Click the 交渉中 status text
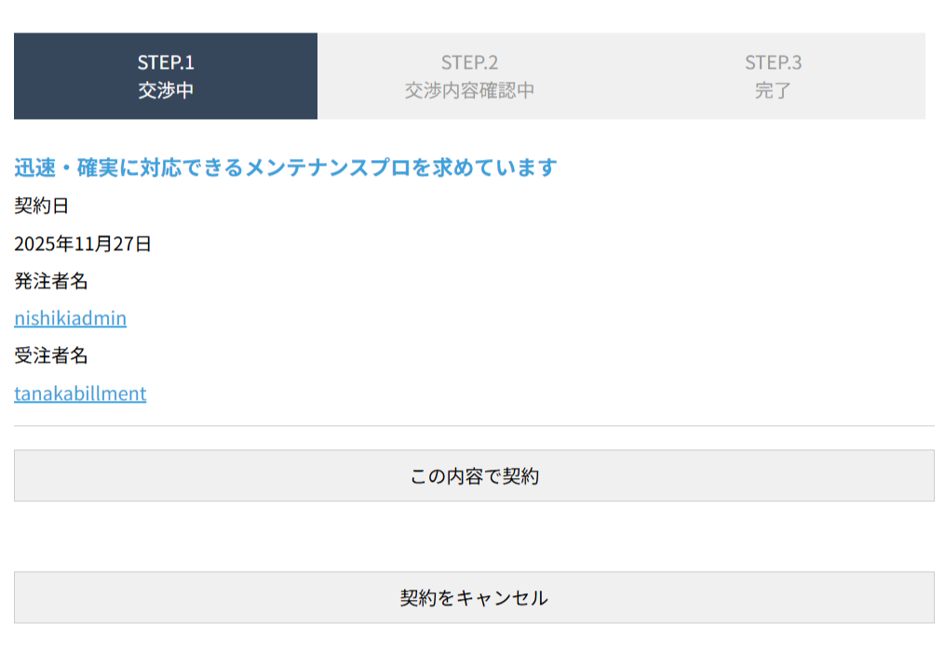Viewport: 945px width, 652px height. coord(166,91)
